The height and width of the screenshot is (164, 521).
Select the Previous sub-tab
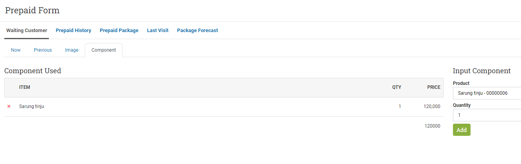(x=43, y=50)
